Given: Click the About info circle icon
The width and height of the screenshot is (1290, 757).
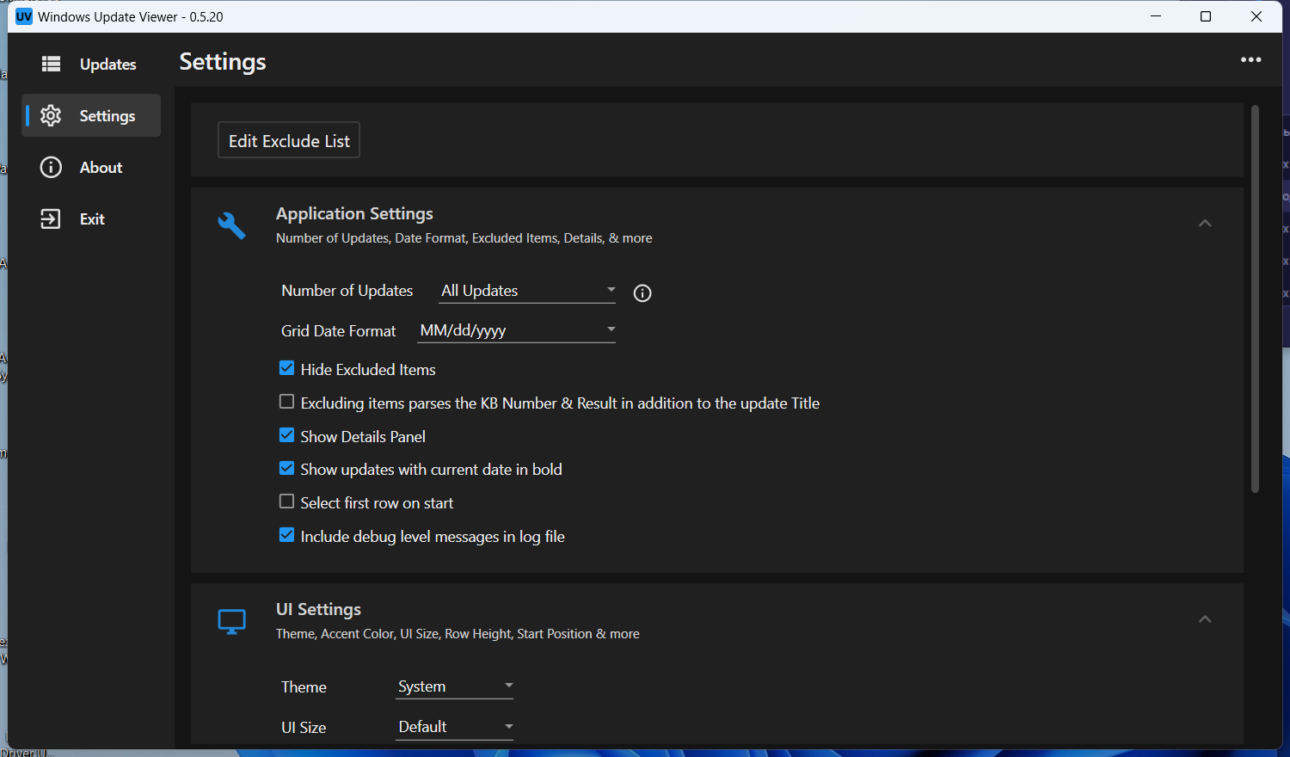Looking at the screenshot, I should click(x=51, y=167).
